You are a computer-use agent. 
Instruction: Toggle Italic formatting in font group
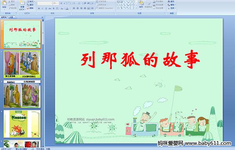[x=42, y=9]
